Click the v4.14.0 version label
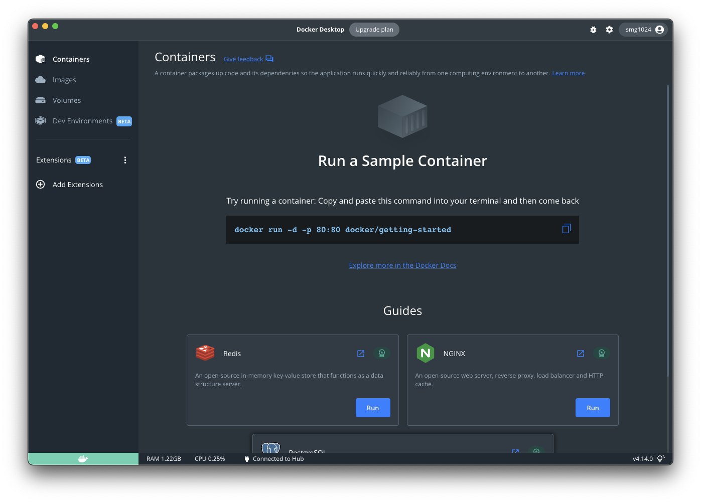Screen dimensions: 701x502 [x=643, y=459]
